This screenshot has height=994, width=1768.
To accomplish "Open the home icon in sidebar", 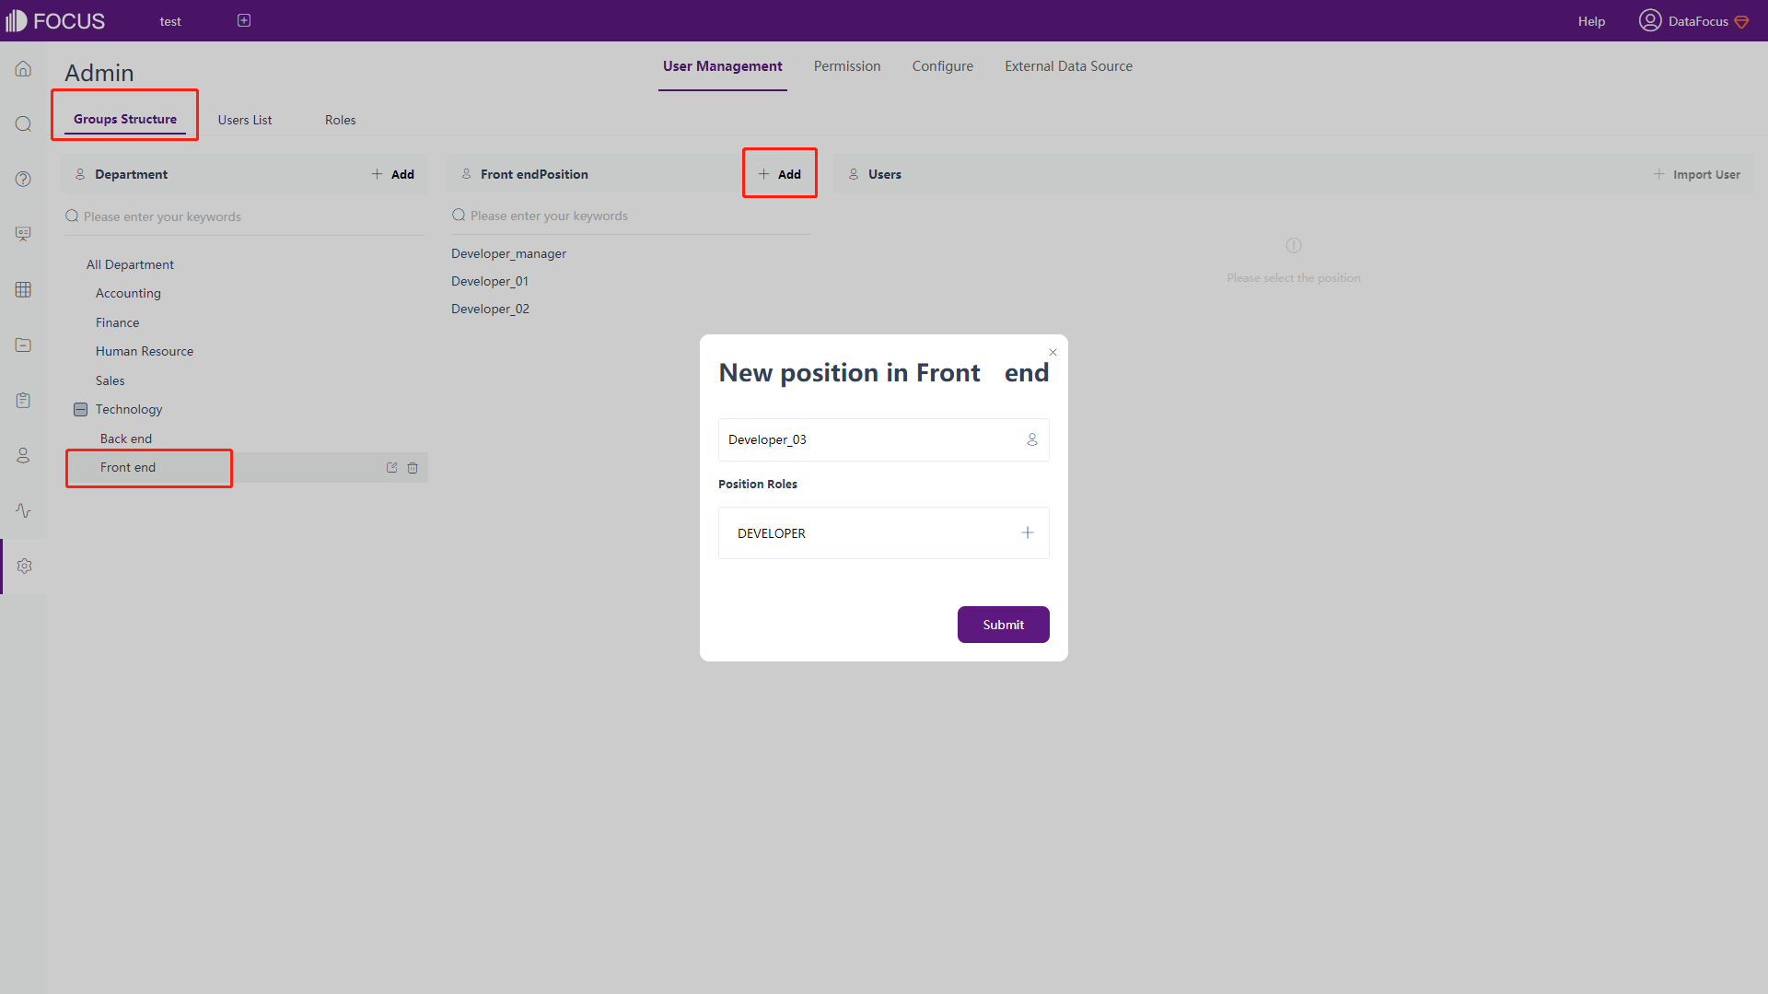I will pyautogui.click(x=23, y=69).
